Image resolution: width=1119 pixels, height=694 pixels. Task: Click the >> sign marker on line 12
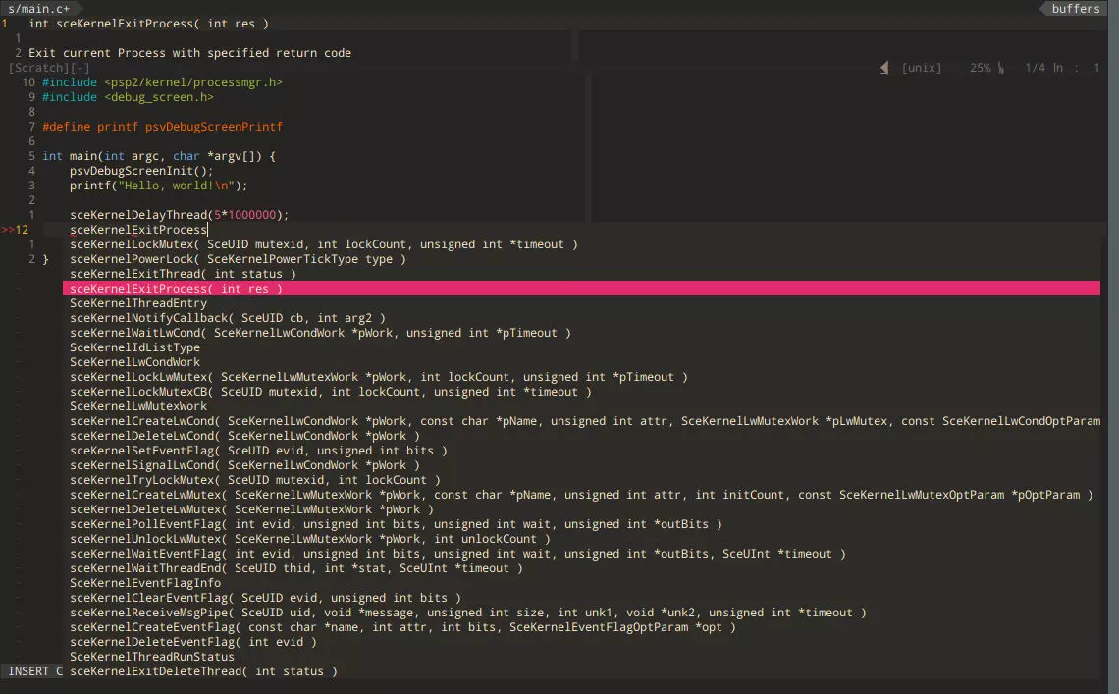[8, 230]
